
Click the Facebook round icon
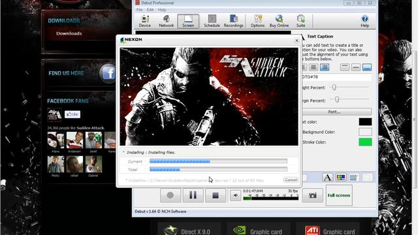click(108, 73)
